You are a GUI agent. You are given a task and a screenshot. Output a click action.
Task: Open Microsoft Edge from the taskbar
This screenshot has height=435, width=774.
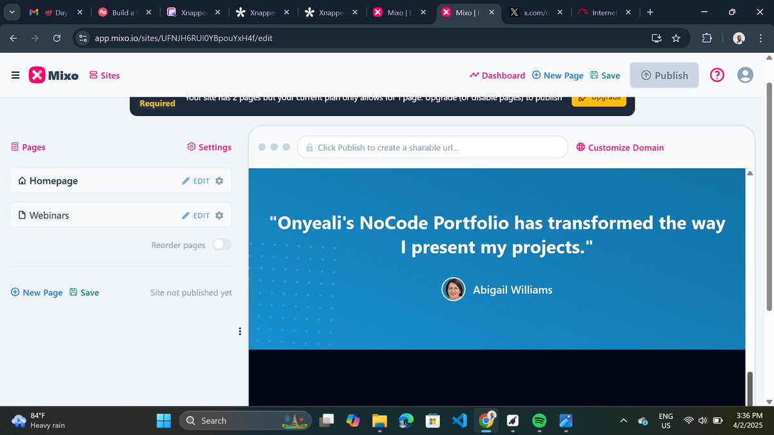tap(406, 420)
